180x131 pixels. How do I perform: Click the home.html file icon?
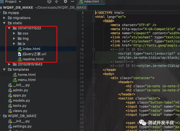pyautogui.click(x=15, y=75)
